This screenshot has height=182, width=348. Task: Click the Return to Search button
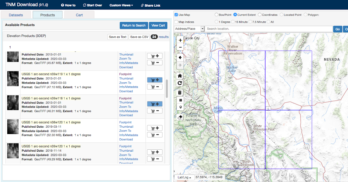point(134,25)
